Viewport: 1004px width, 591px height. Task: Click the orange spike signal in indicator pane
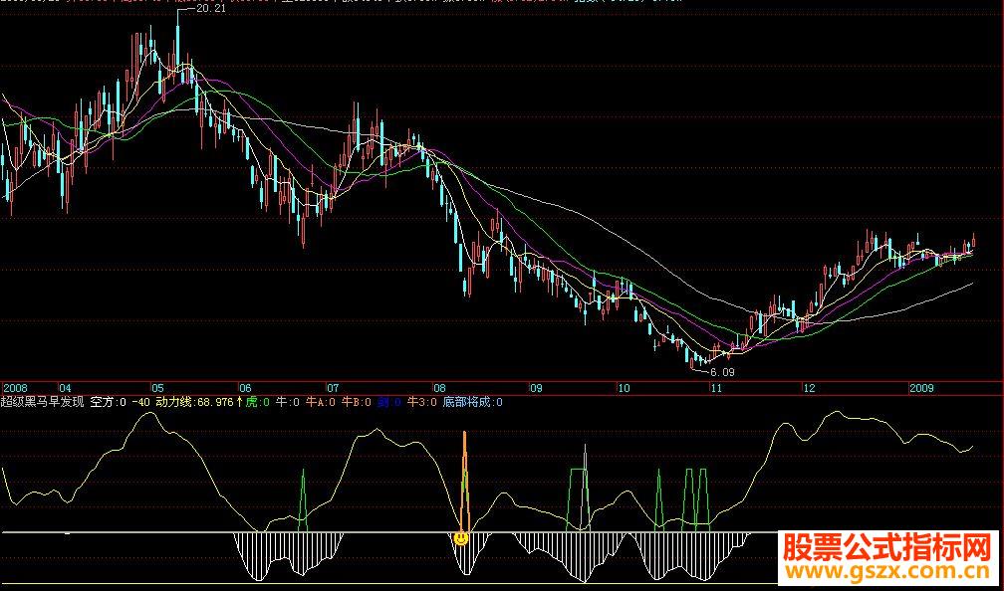coord(465,481)
